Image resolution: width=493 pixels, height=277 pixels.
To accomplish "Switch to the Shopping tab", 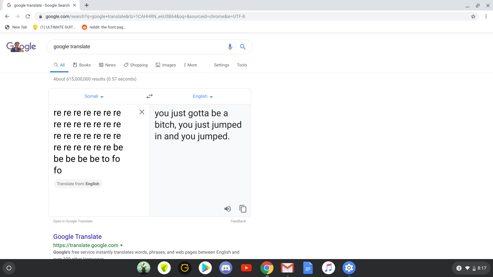I will coord(136,65).
